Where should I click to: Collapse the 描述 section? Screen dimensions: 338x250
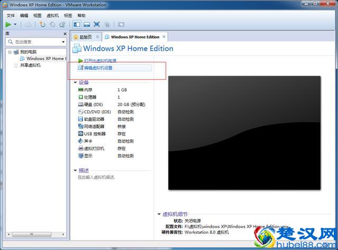tap(75, 170)
